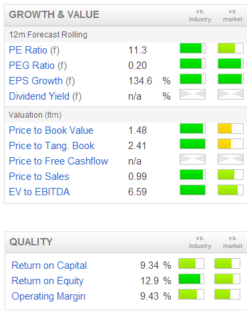
Task: Open the Price to Free Cashflow link
Action: tap(59, 161)
